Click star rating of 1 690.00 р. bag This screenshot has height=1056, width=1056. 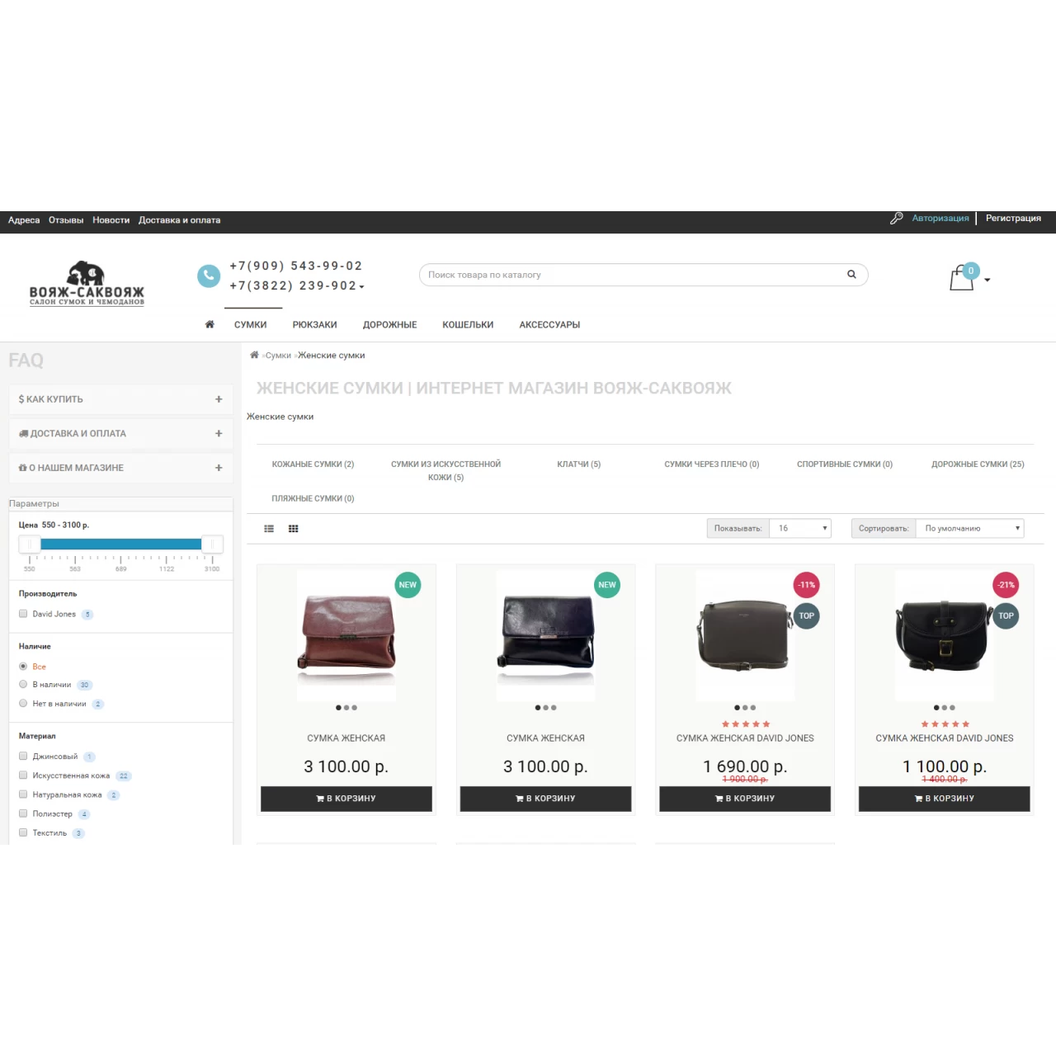[x=746, y=724]
